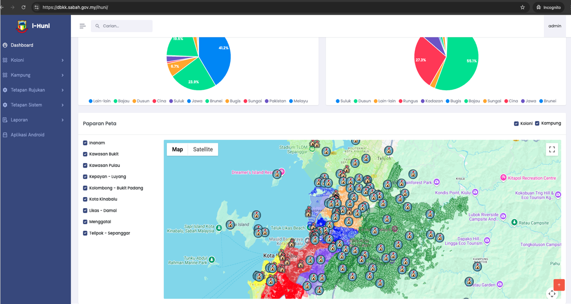
Task: Toggle the Koloni map layer checkbox
Action: 516,123
